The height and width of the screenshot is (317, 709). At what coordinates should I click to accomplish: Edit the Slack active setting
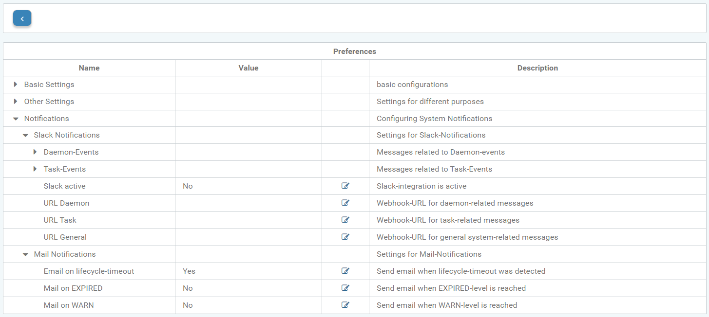click(x=345, y=186)
